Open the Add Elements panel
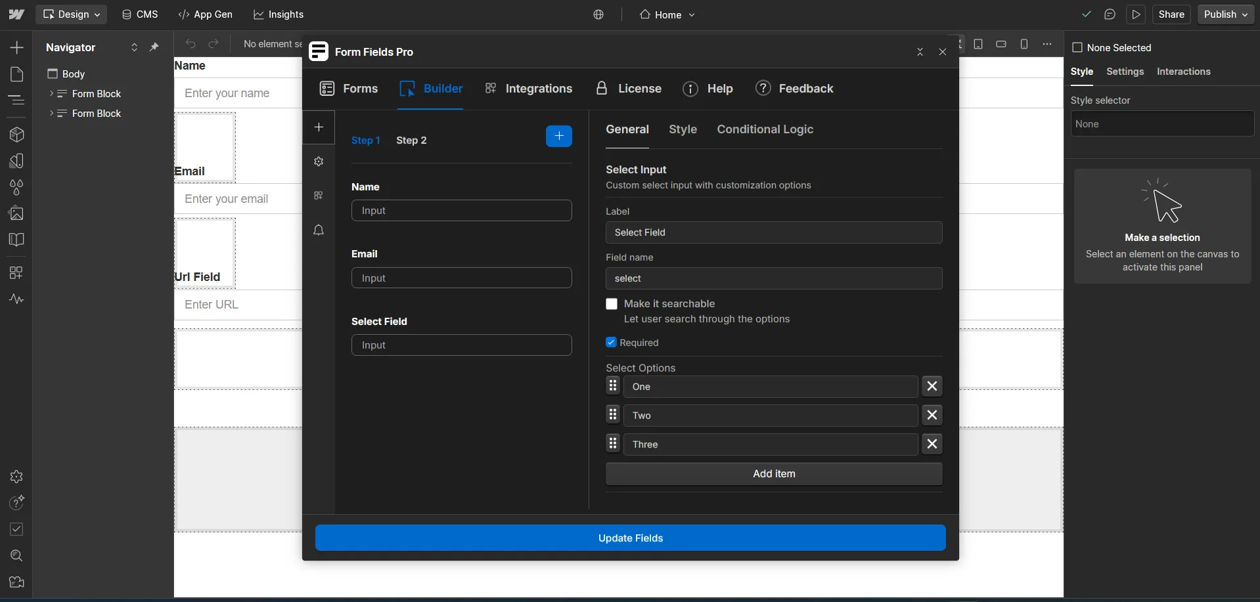1260x602 pixels. coord(16,47)
